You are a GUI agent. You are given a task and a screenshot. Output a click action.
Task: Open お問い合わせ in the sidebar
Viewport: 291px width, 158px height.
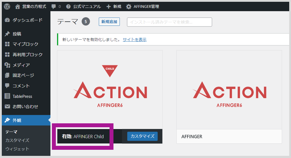pos(26,107)
